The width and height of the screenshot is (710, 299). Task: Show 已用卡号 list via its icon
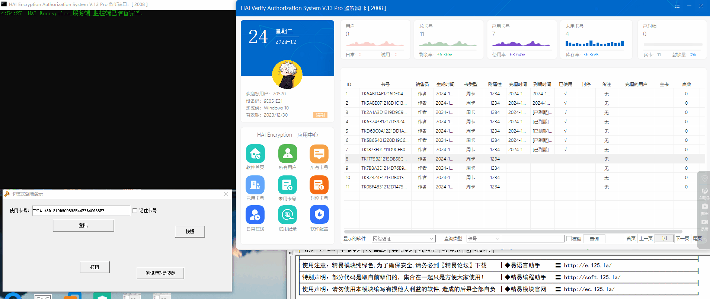pyautogui.click(x=255, y=185)
